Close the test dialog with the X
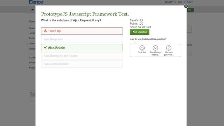 [186, 6]
